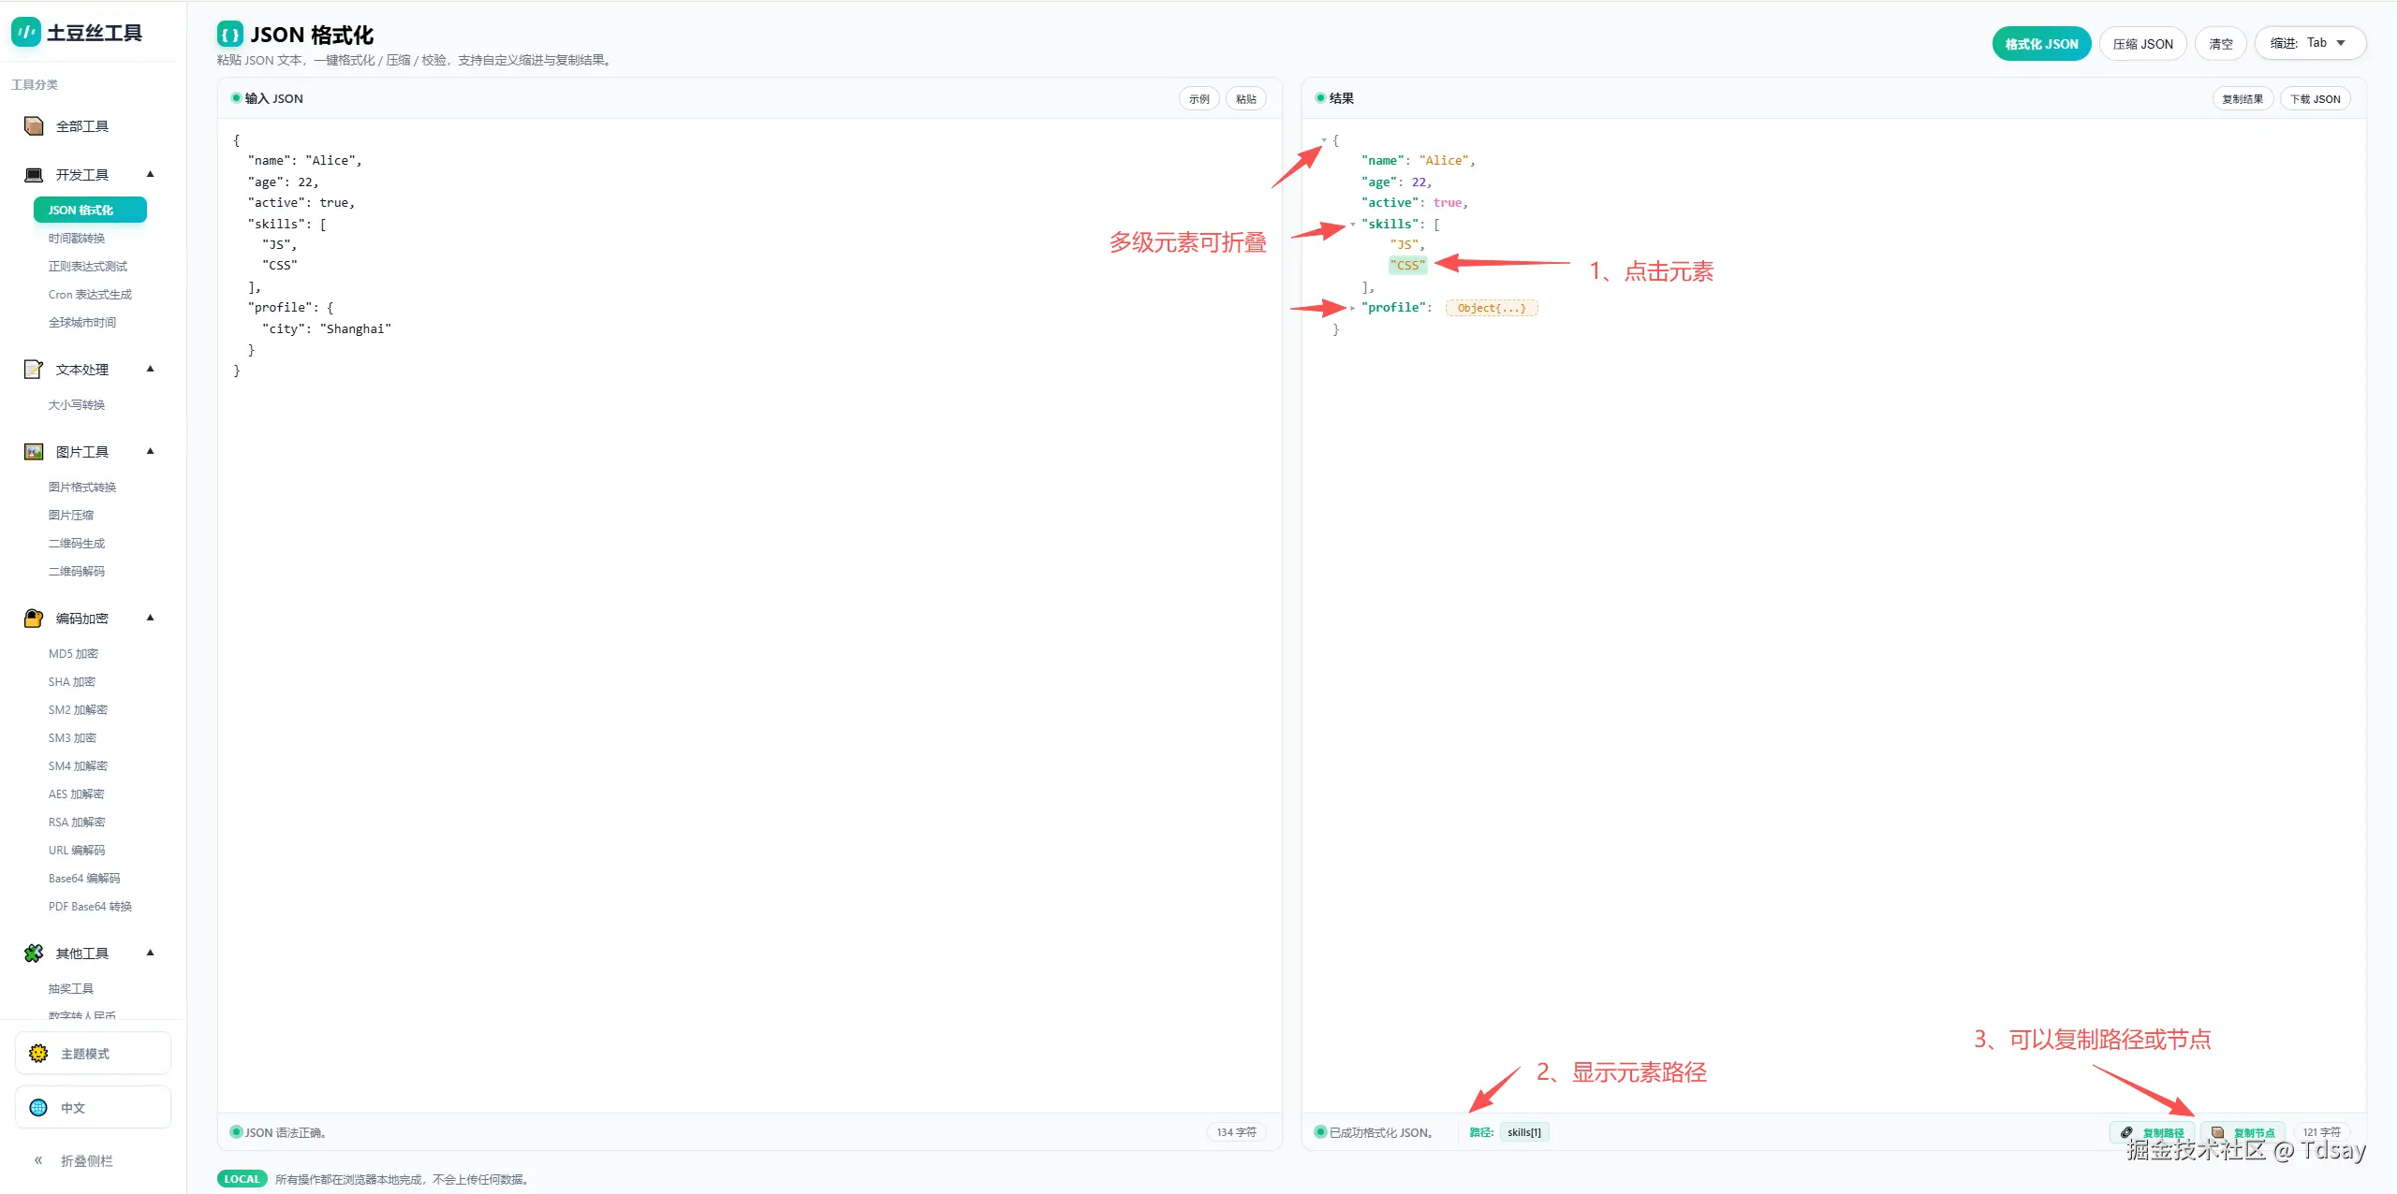Click inside the 输入 JSON text area

tap(749, 608)
